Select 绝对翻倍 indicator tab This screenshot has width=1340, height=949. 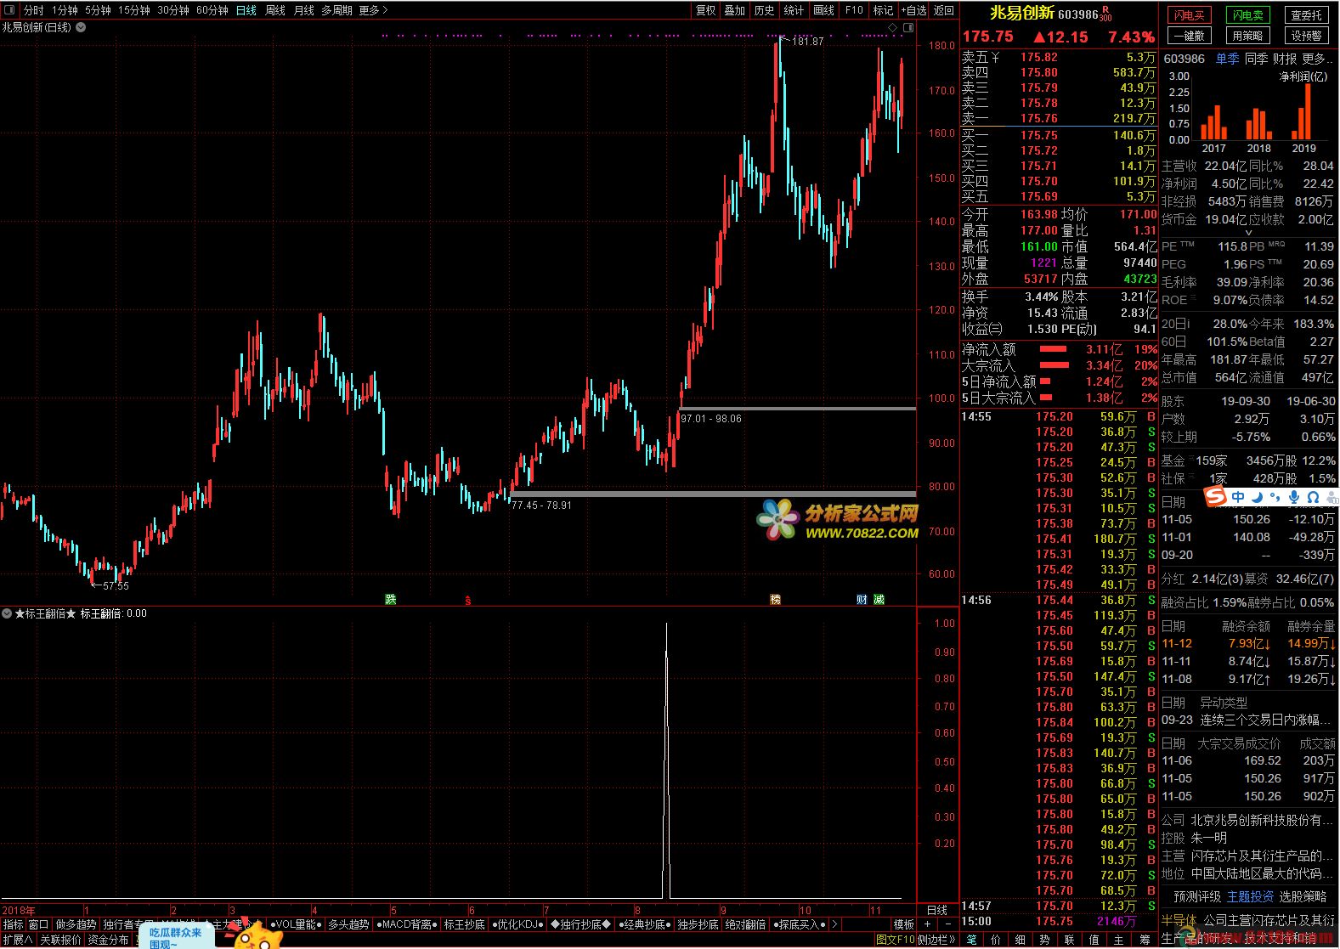tap(745, 924)
